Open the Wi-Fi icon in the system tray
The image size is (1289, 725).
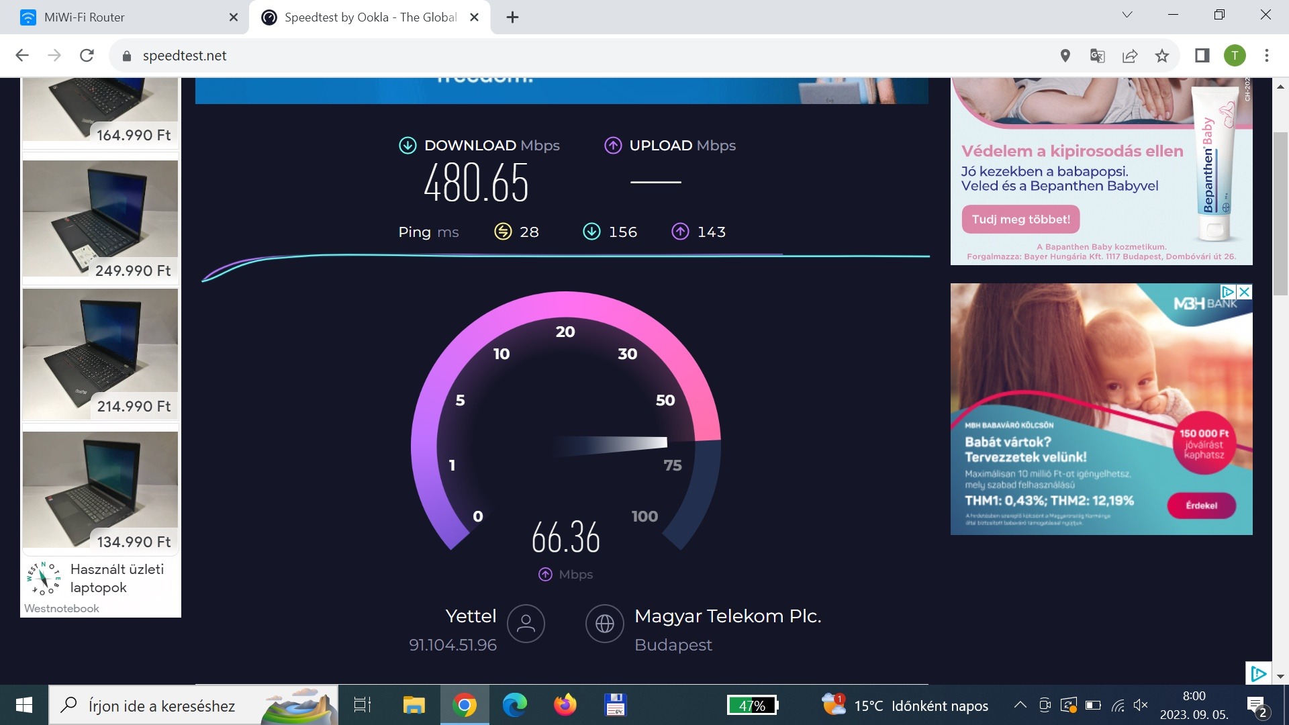pos(1116,705)
